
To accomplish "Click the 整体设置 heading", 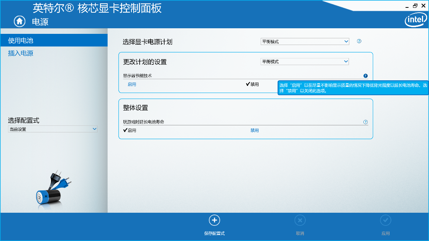I will click(136, 107).
